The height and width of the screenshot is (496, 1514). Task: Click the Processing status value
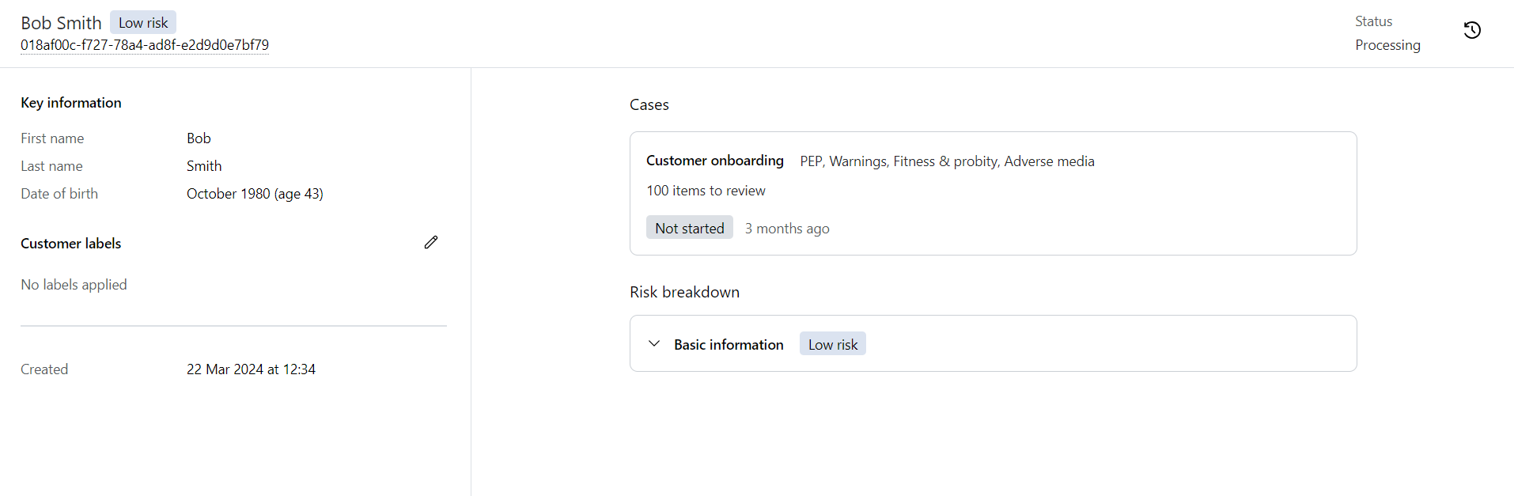pyautogui.click(x=1387, y=45)
